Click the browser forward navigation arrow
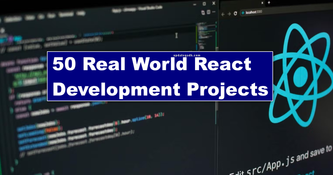The image size is (333, 175). (229, 13)
